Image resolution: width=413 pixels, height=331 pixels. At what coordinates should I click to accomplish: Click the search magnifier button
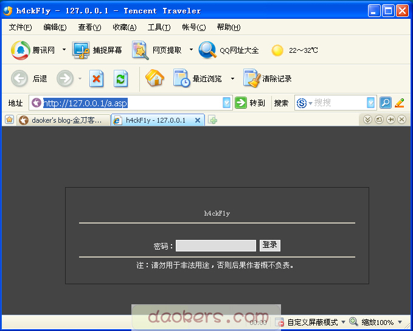coord(386,103)
